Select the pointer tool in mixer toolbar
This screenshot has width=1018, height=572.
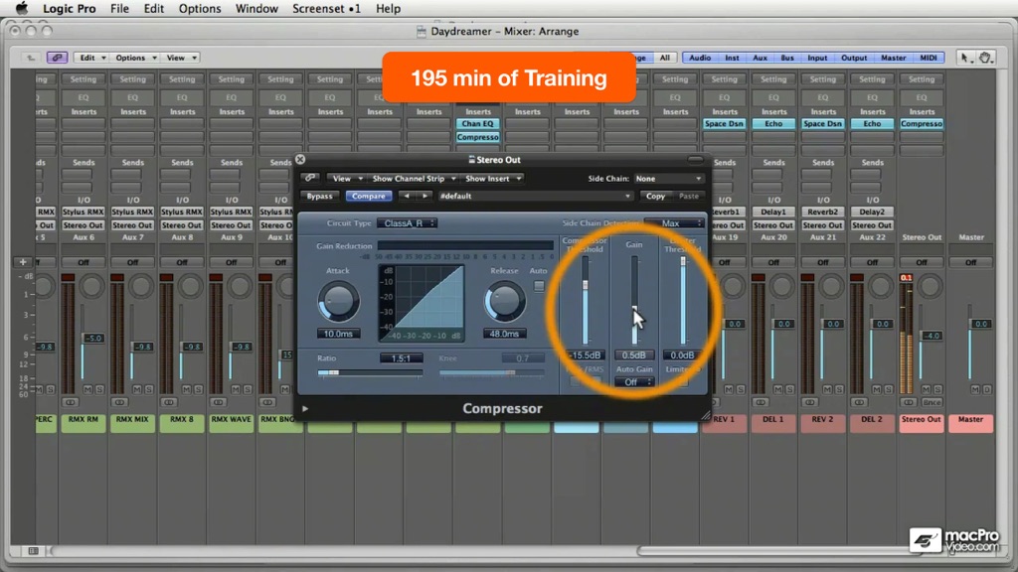coord(964,58)
